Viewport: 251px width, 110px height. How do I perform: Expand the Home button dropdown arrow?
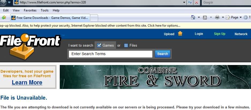click(199, 17)
